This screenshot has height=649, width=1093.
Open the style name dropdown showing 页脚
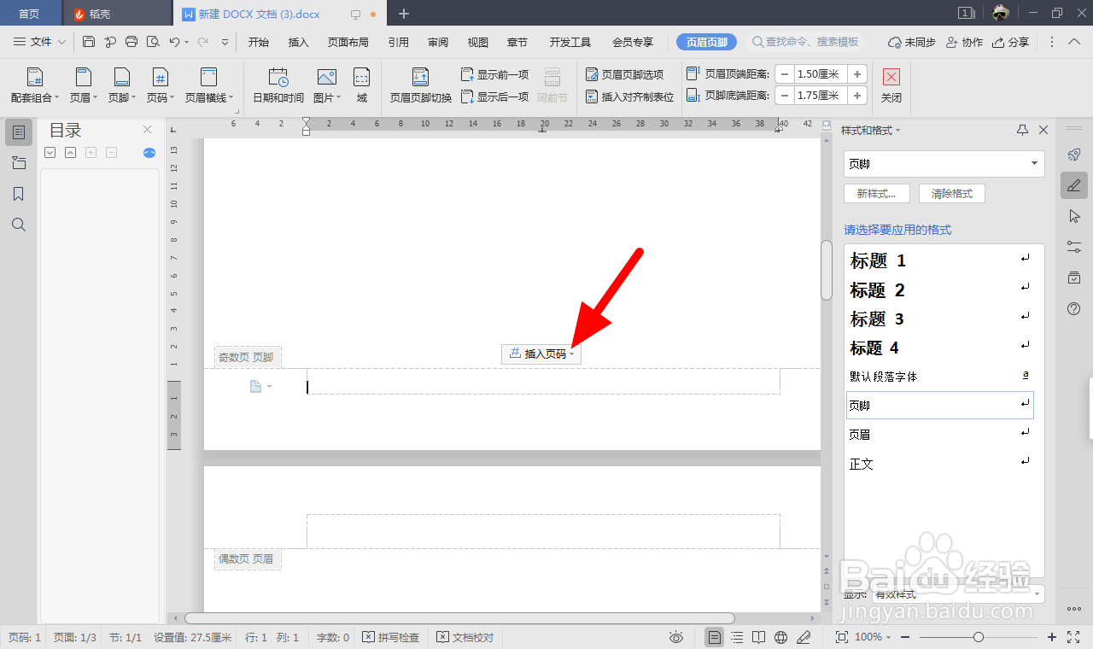point(944,164)
